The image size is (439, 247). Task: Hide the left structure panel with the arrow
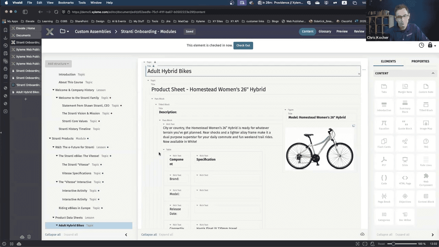(126, 235)
